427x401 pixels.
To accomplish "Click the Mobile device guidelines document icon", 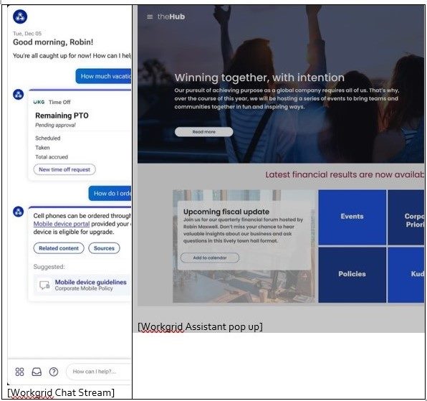I will [44, 285].
